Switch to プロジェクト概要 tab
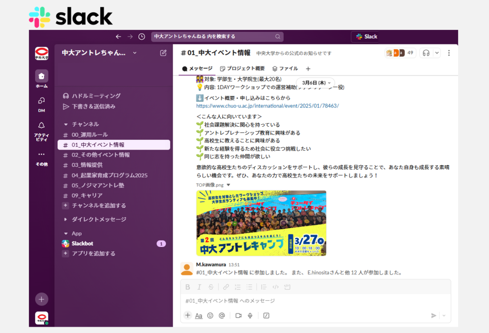Screen dimensions: 489x333 [243, 68]
